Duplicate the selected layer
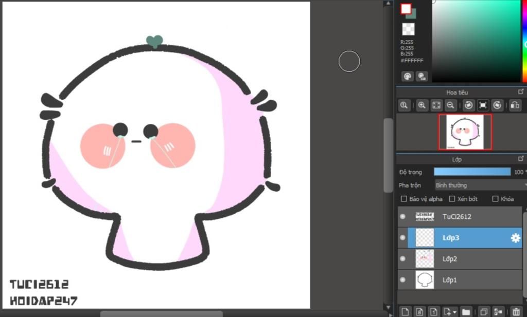The image size is (527, 317). 484,312
